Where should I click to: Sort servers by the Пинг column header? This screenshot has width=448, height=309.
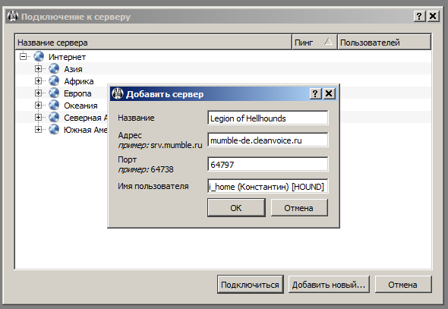click(314, 43)
